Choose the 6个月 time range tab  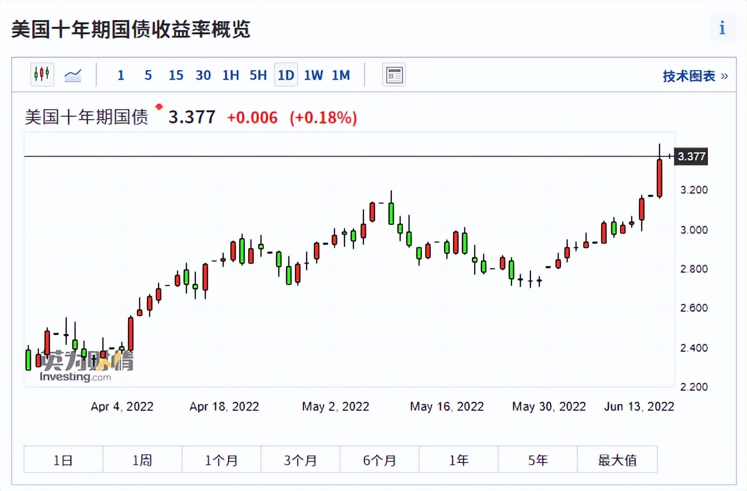(380, 460)
